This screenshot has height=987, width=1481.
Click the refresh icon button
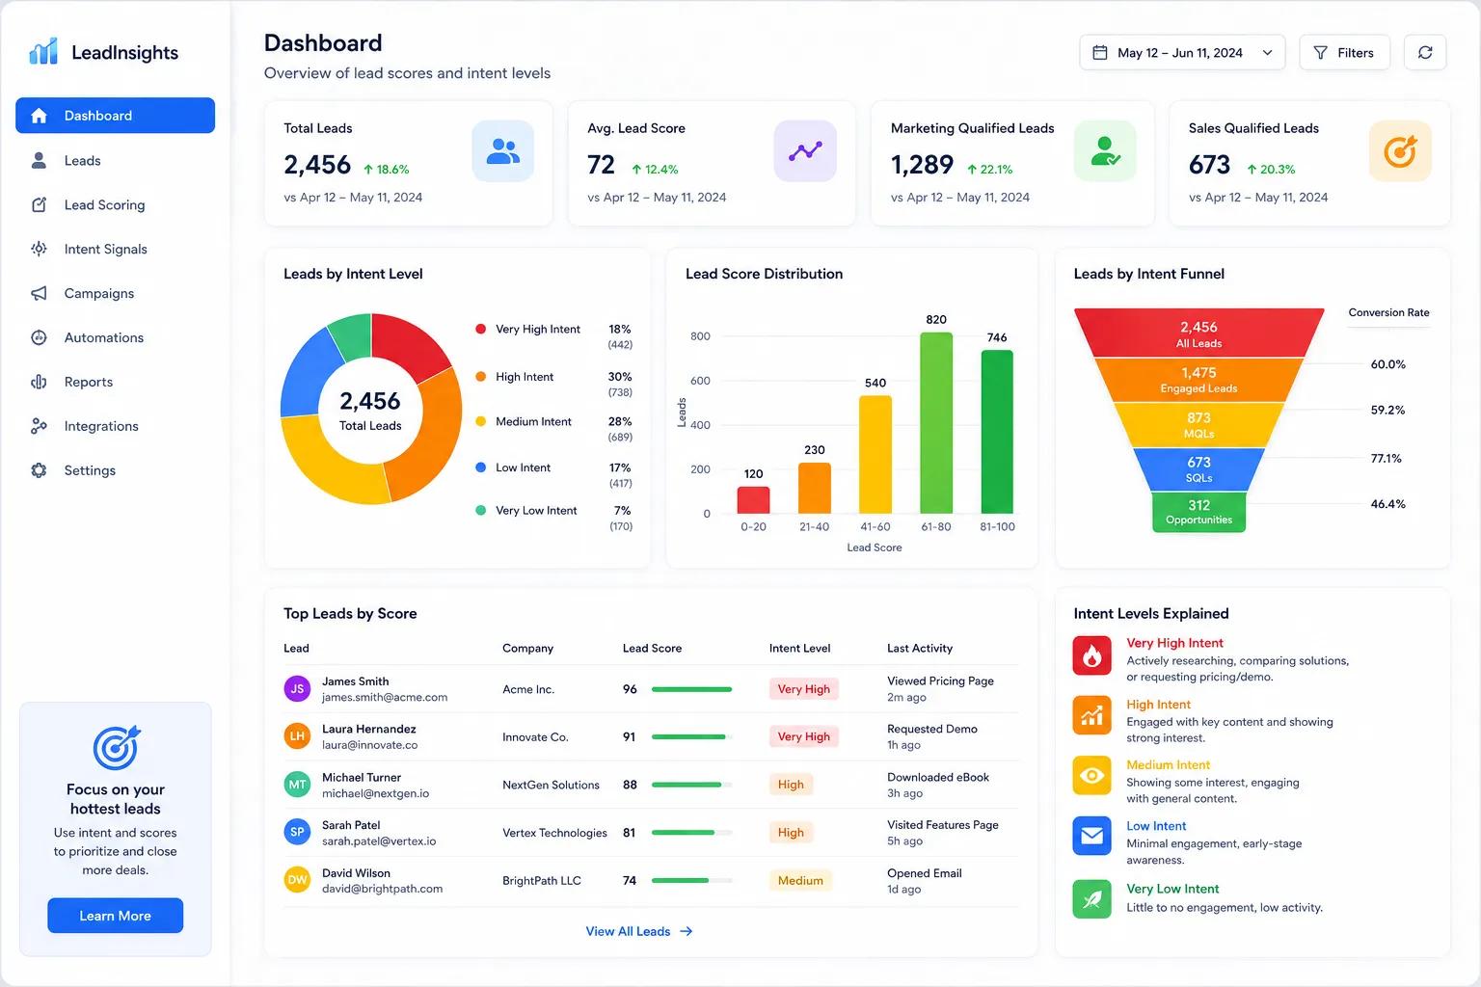pos(1425,53)
